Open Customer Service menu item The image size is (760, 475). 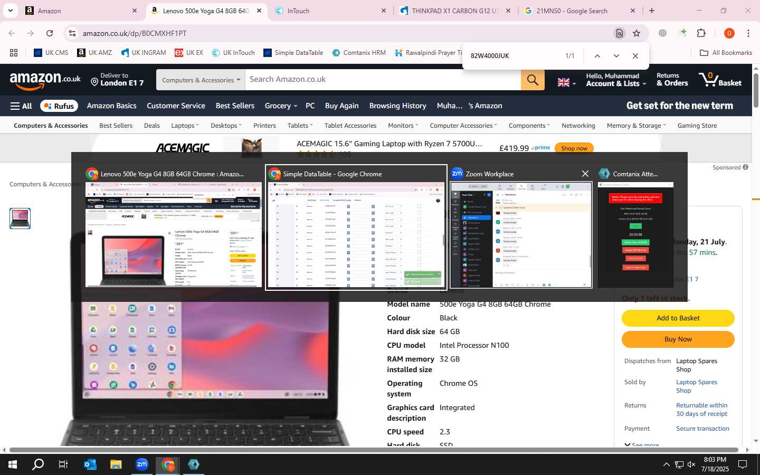click(176, 106)
